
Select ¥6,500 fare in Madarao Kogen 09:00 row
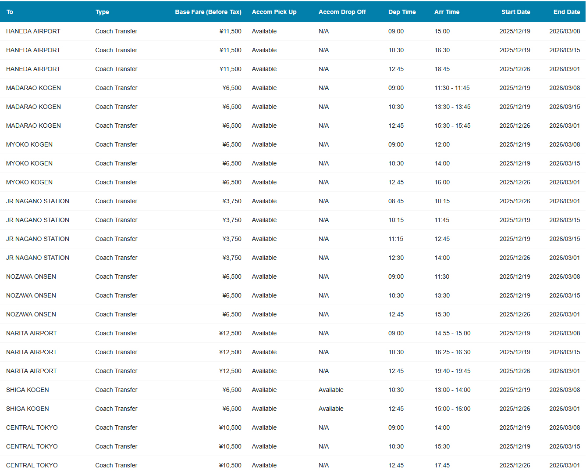[232, 88]
